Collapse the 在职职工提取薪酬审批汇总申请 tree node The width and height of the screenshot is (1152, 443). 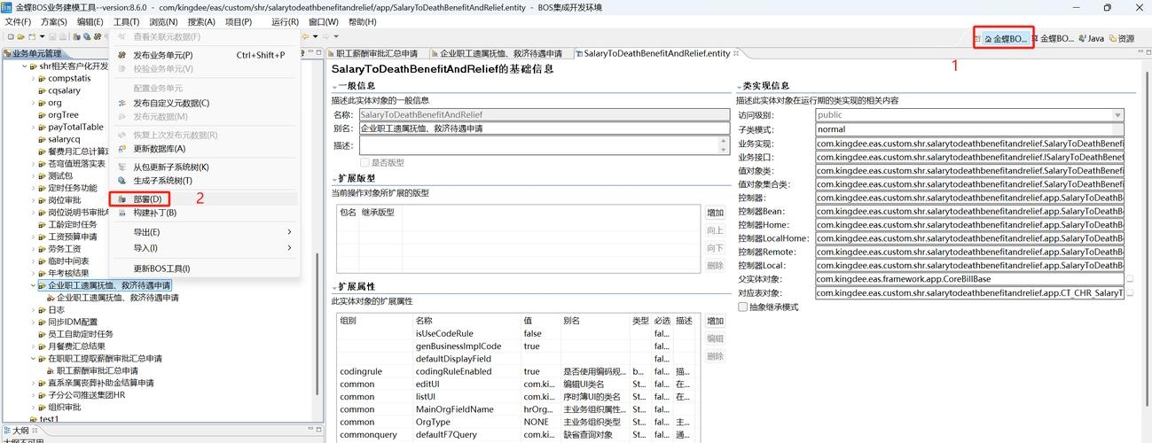pyautogui.click(x=33, y=358)
